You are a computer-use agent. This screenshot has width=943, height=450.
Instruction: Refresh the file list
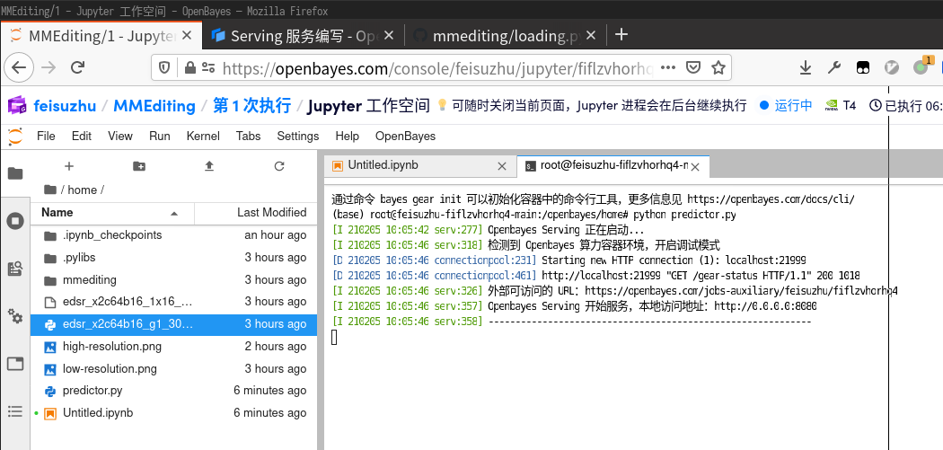[x=279, y=166]
